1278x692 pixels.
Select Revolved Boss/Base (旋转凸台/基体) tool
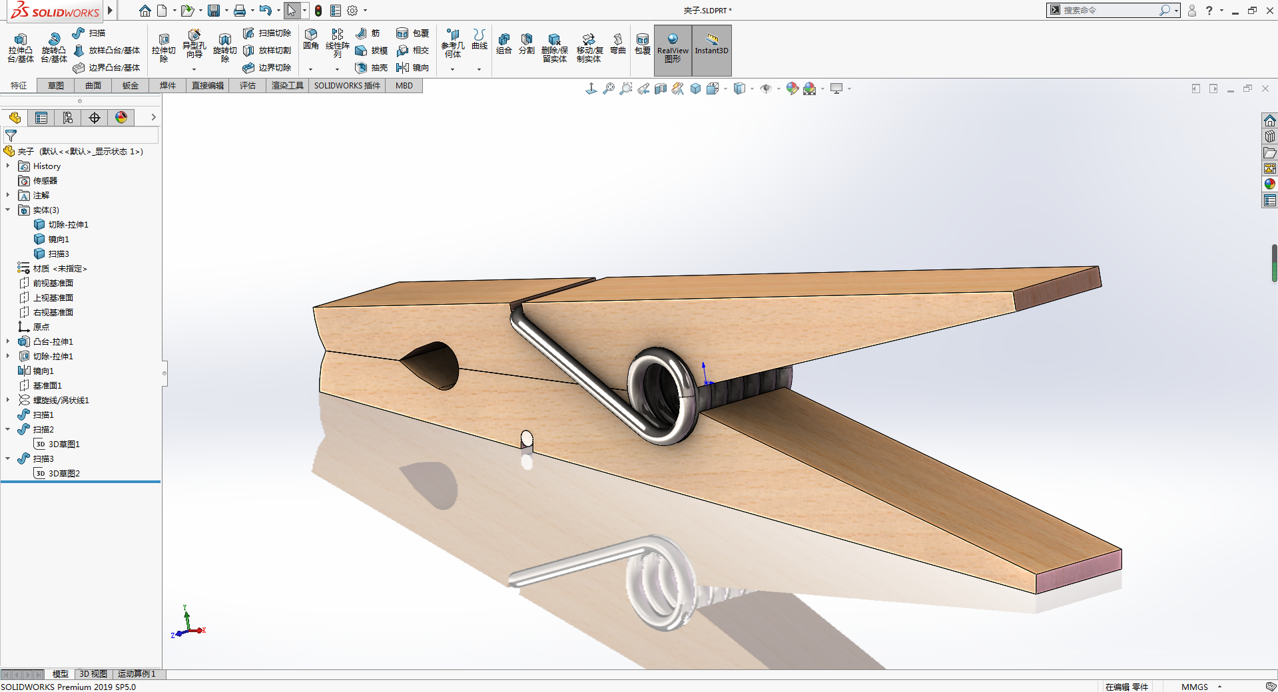54,48
